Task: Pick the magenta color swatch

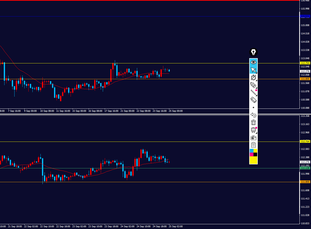Action: 251,154
